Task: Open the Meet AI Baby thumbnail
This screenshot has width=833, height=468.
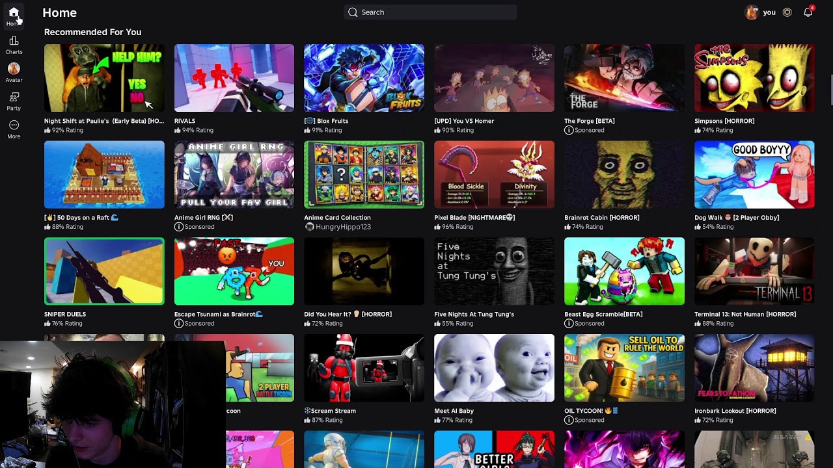Action: (494, 368)
